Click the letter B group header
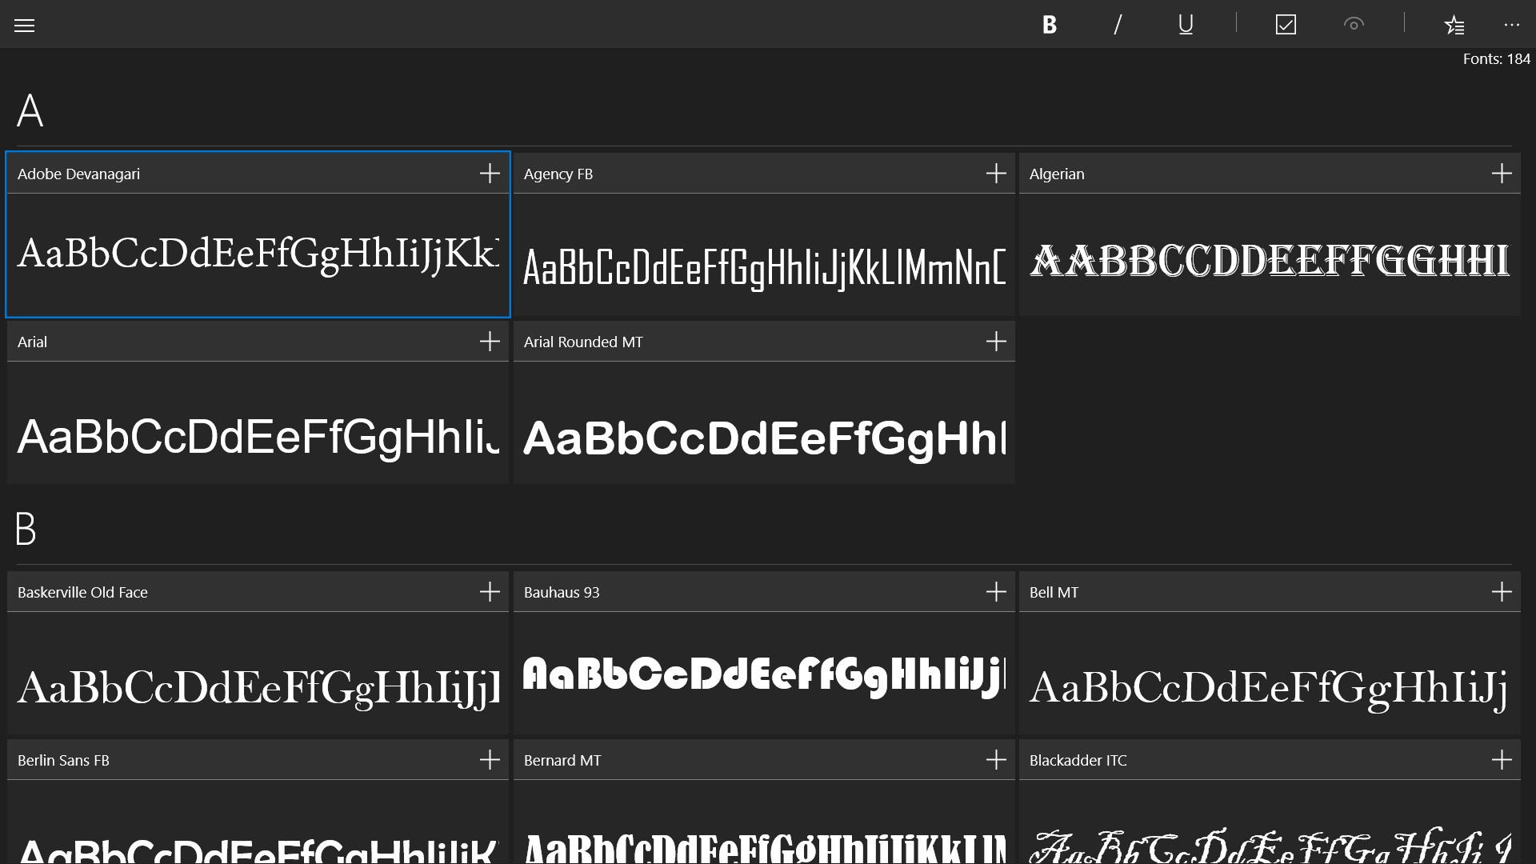 (26, 529)
